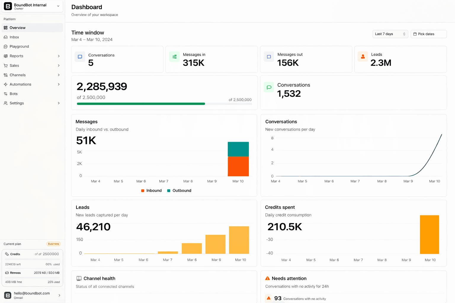Viewport: 455px width, 303px height.
Task: Select the Inbox icon in the sidebar
Action: 5,37
